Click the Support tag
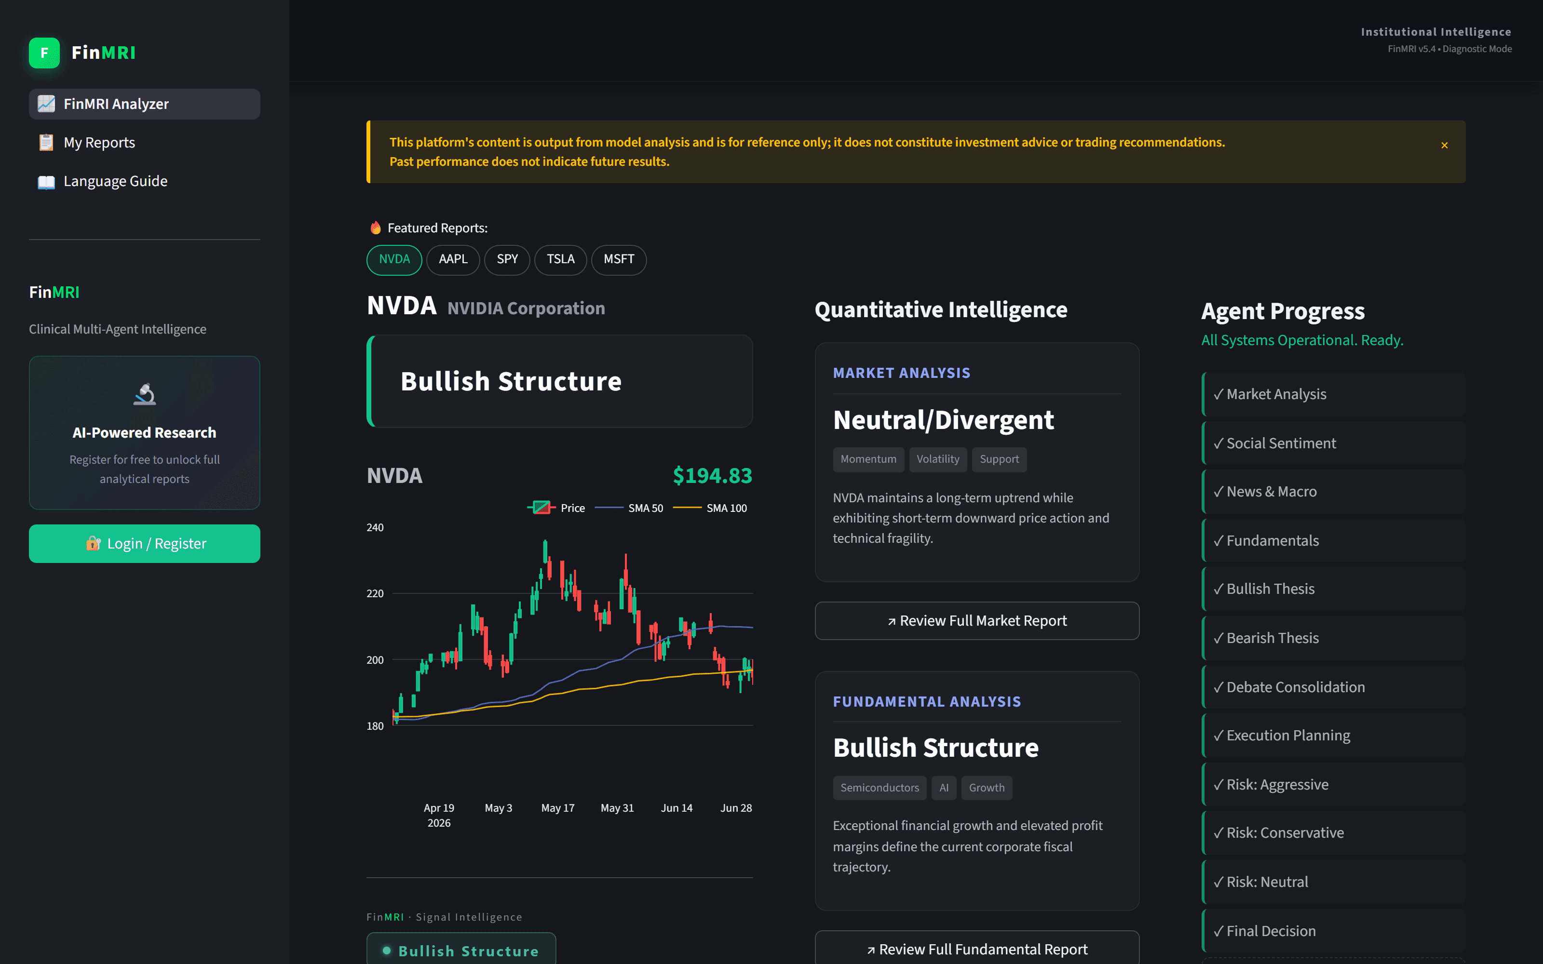1543x964 pixels. pos(999,459)
